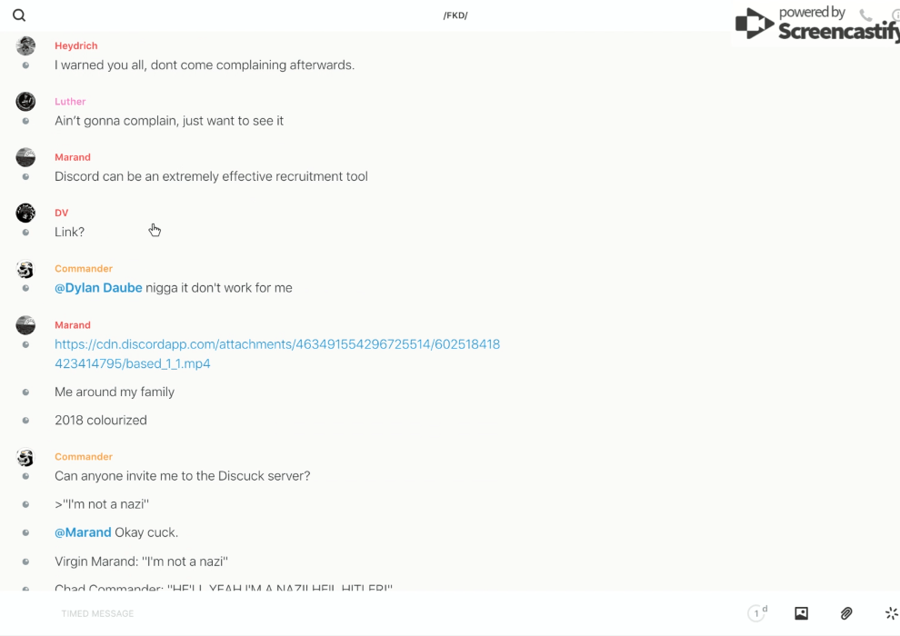This screenshot has width=900, height=636.
Task: Click Heydrich's avatar picture
Action: (x=25, y=45)
